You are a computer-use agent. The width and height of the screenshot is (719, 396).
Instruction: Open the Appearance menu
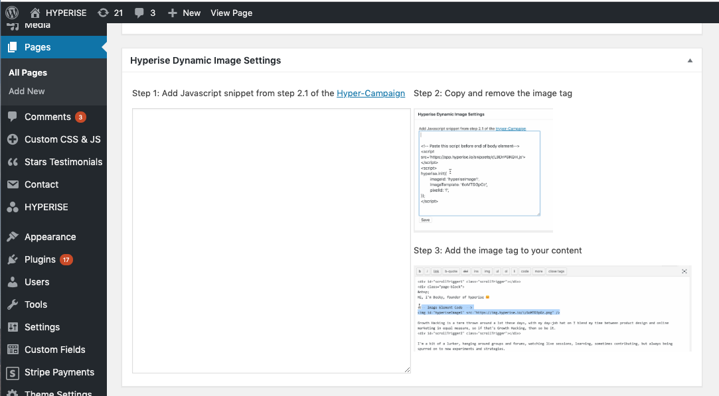tap(50, 237)
